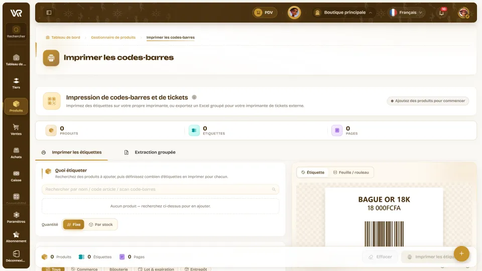Open Paramètres in the sidebar
The height and width of the screenshot is (271, 482).
(x=16, y=217)
